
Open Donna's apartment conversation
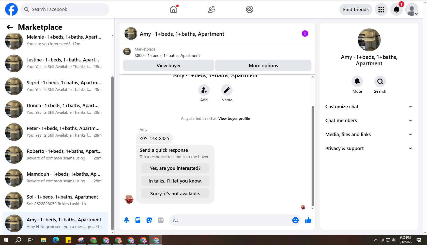point(55,109)
